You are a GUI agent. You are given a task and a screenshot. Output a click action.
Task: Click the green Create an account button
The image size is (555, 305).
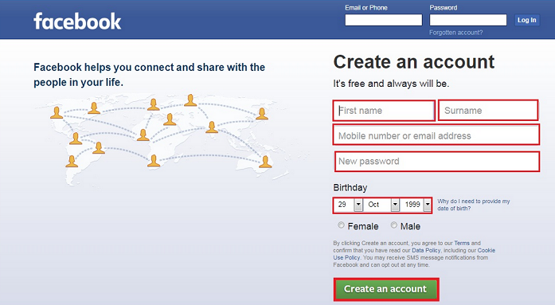tap(386, 289)
